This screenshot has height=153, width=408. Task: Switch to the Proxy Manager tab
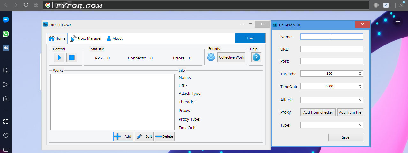(86, 38)
